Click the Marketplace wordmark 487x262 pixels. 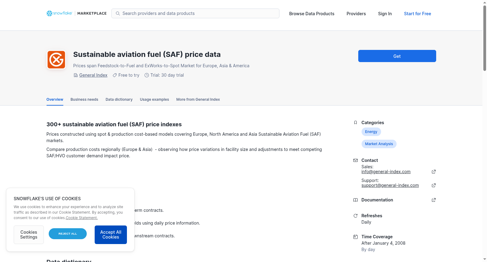(x=92, y=13)
